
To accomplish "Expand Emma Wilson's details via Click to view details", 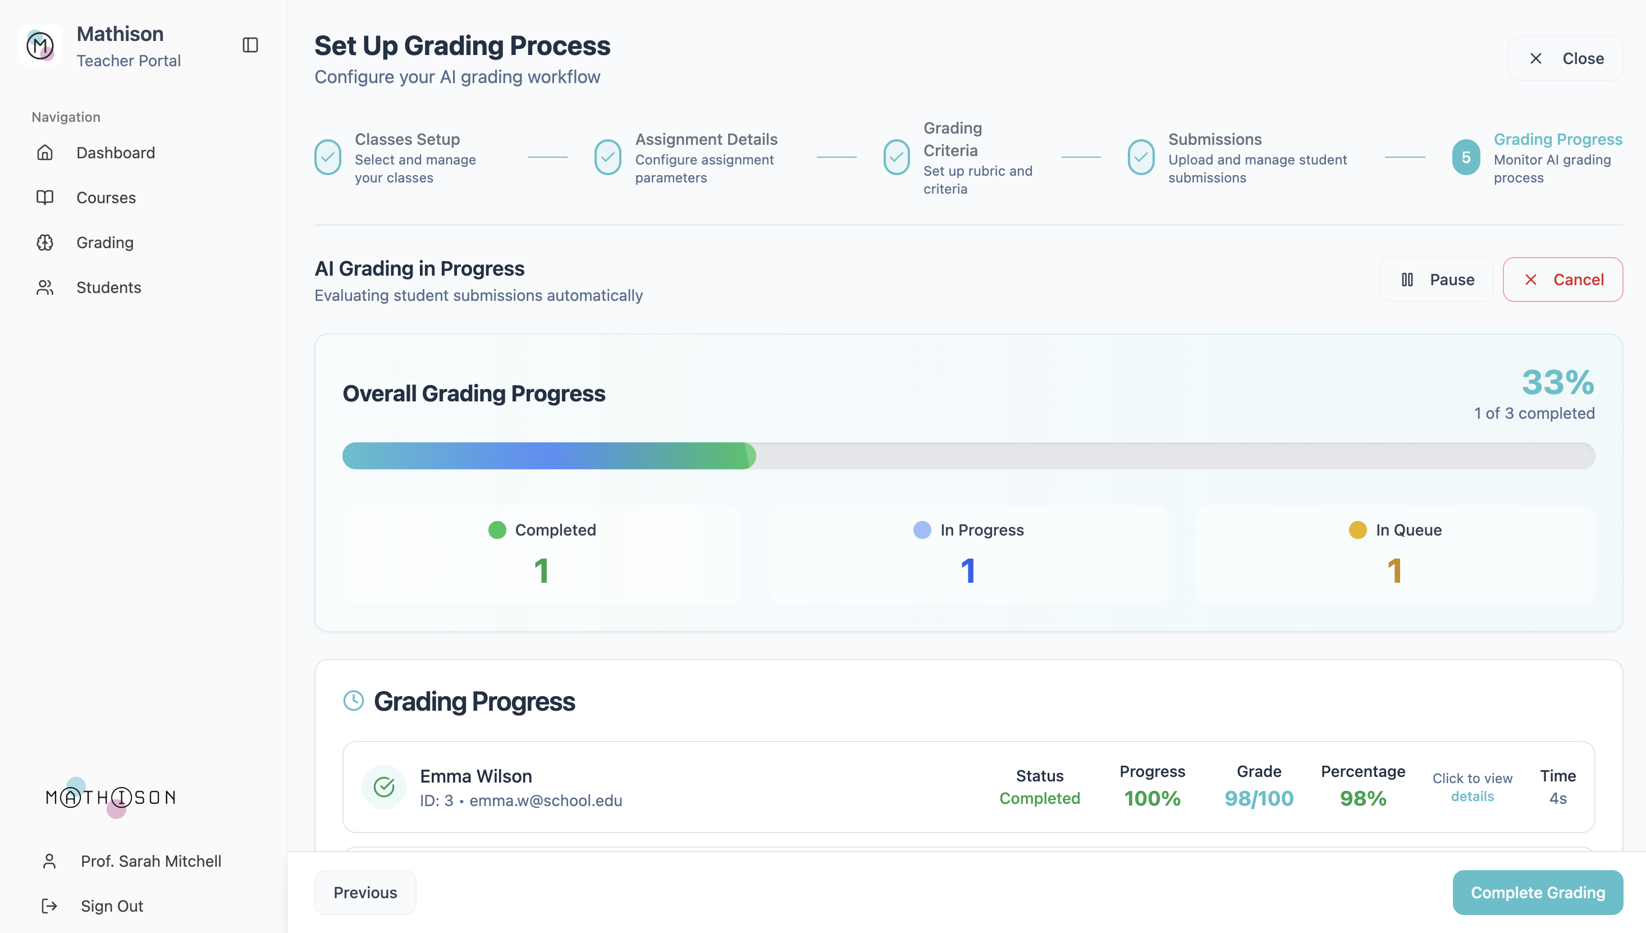I will pos(1473,787).
